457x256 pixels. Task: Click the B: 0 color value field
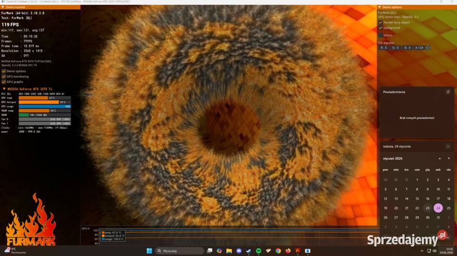pos(407,47)
